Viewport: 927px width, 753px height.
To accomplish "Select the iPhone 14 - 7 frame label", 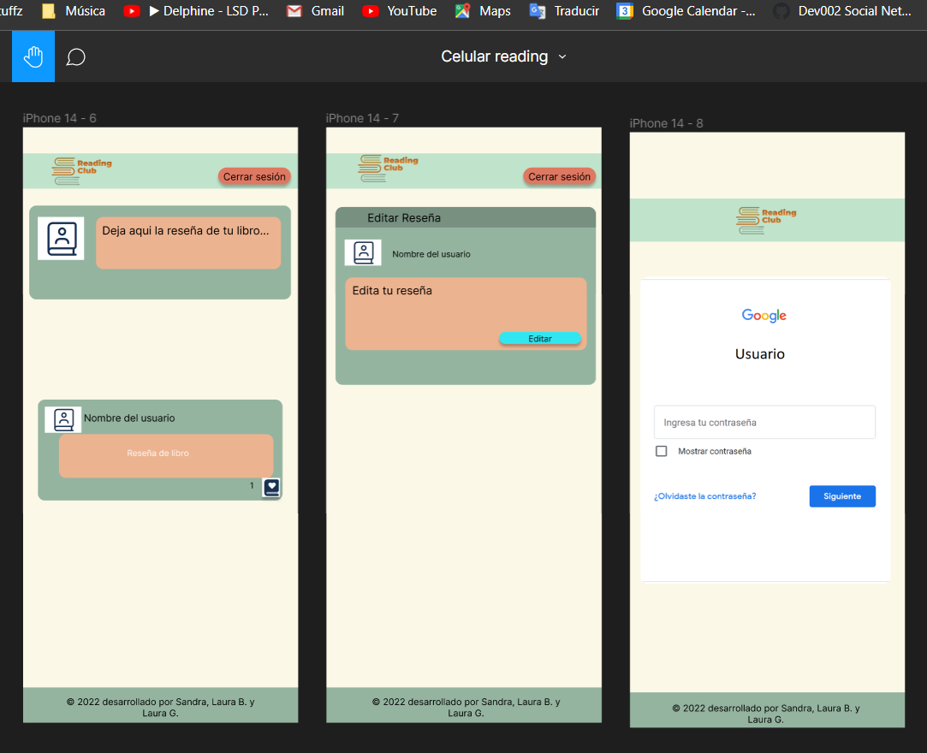I will (360, 118).
